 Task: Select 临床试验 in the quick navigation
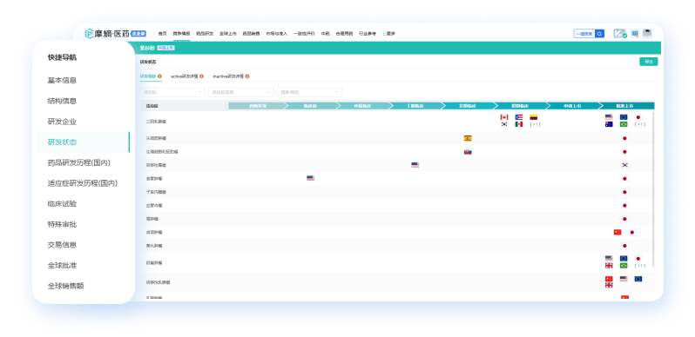[62, 204]
